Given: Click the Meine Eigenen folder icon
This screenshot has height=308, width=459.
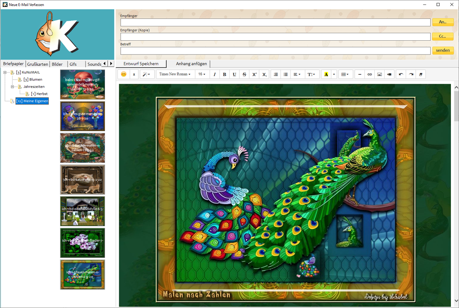Looking at the screenshot, I should click(x=12, y=101).
